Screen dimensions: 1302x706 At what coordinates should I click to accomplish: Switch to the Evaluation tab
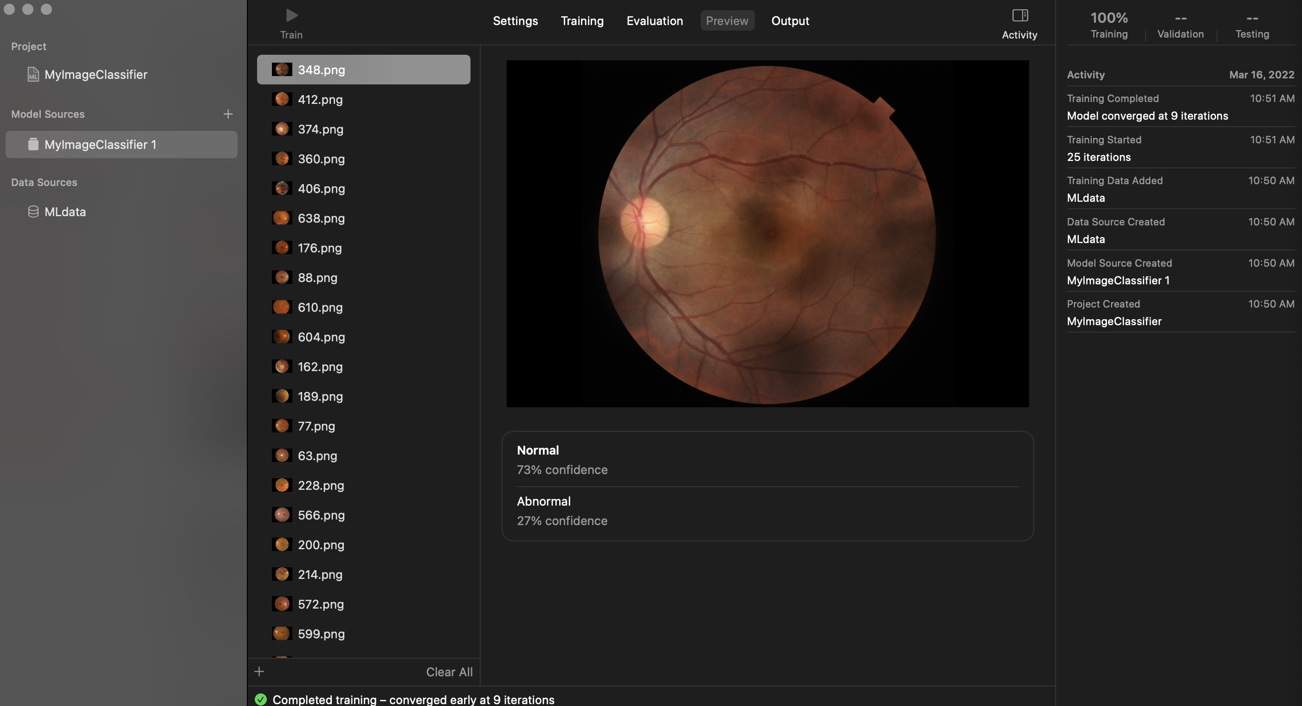(x=655, y=21)
